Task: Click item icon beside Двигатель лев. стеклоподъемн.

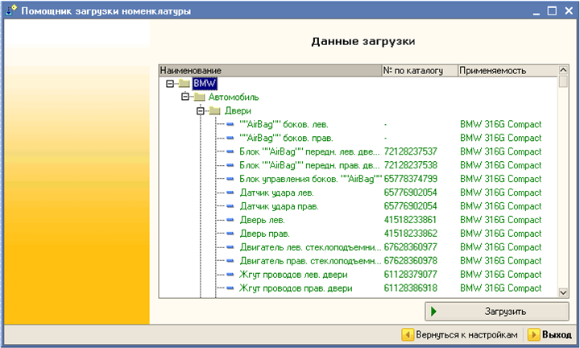Action: point(230,247)
